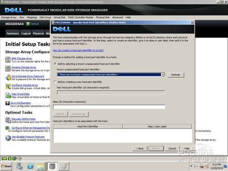This screenshot has width=228, height=171.
Task: Open the Set a Storage Array Password link
Action: point(28,76)
